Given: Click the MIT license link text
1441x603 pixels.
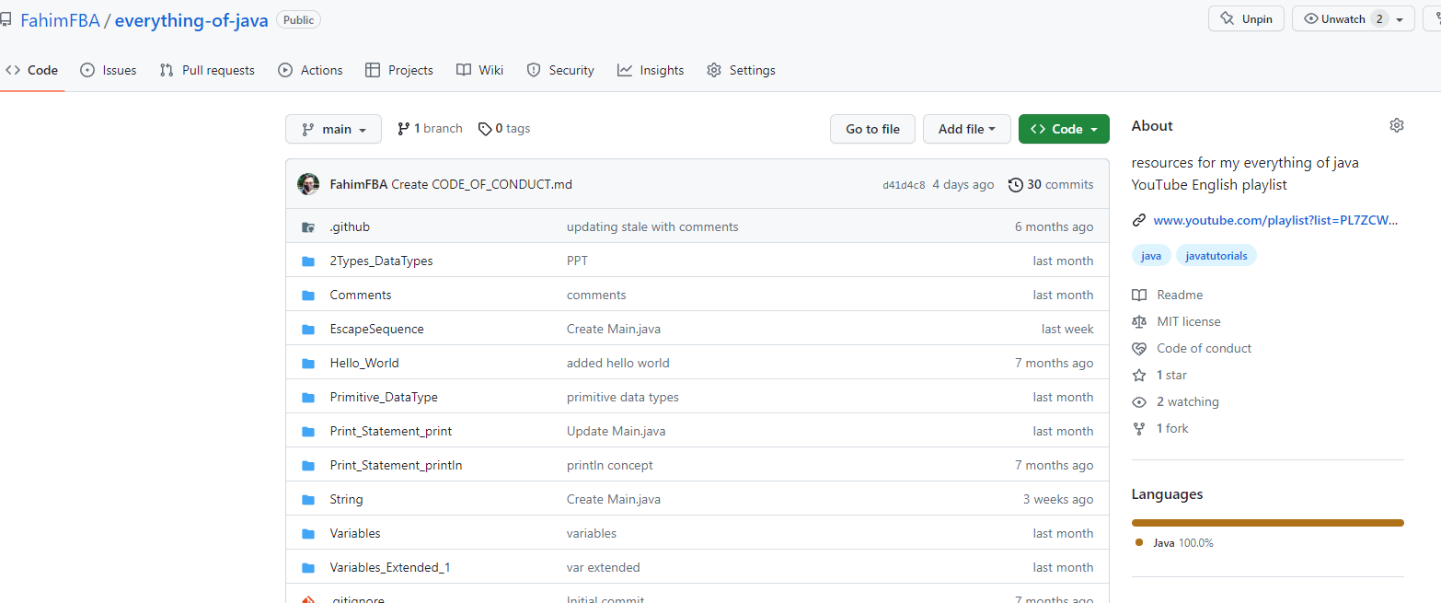Looking at the screenshot, I should [1189, 321].
